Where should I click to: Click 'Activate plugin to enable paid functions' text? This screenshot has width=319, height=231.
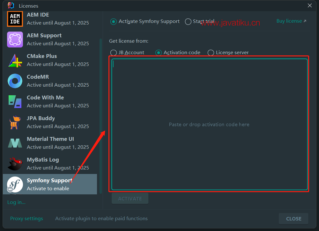click(101, 218)
